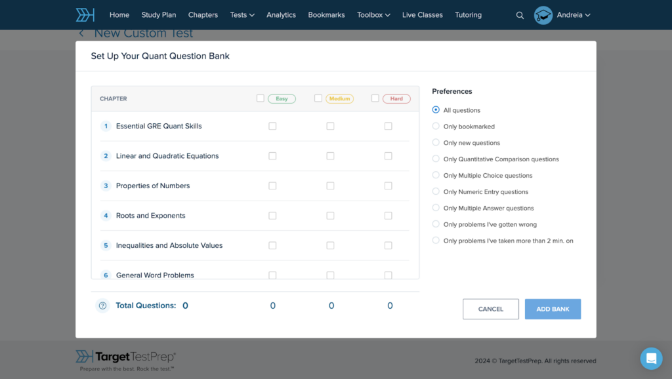The height and width of the screenshot is (379, 672).
Task: Open the Toolbox dropdown
Action: [x=373, y=14]
